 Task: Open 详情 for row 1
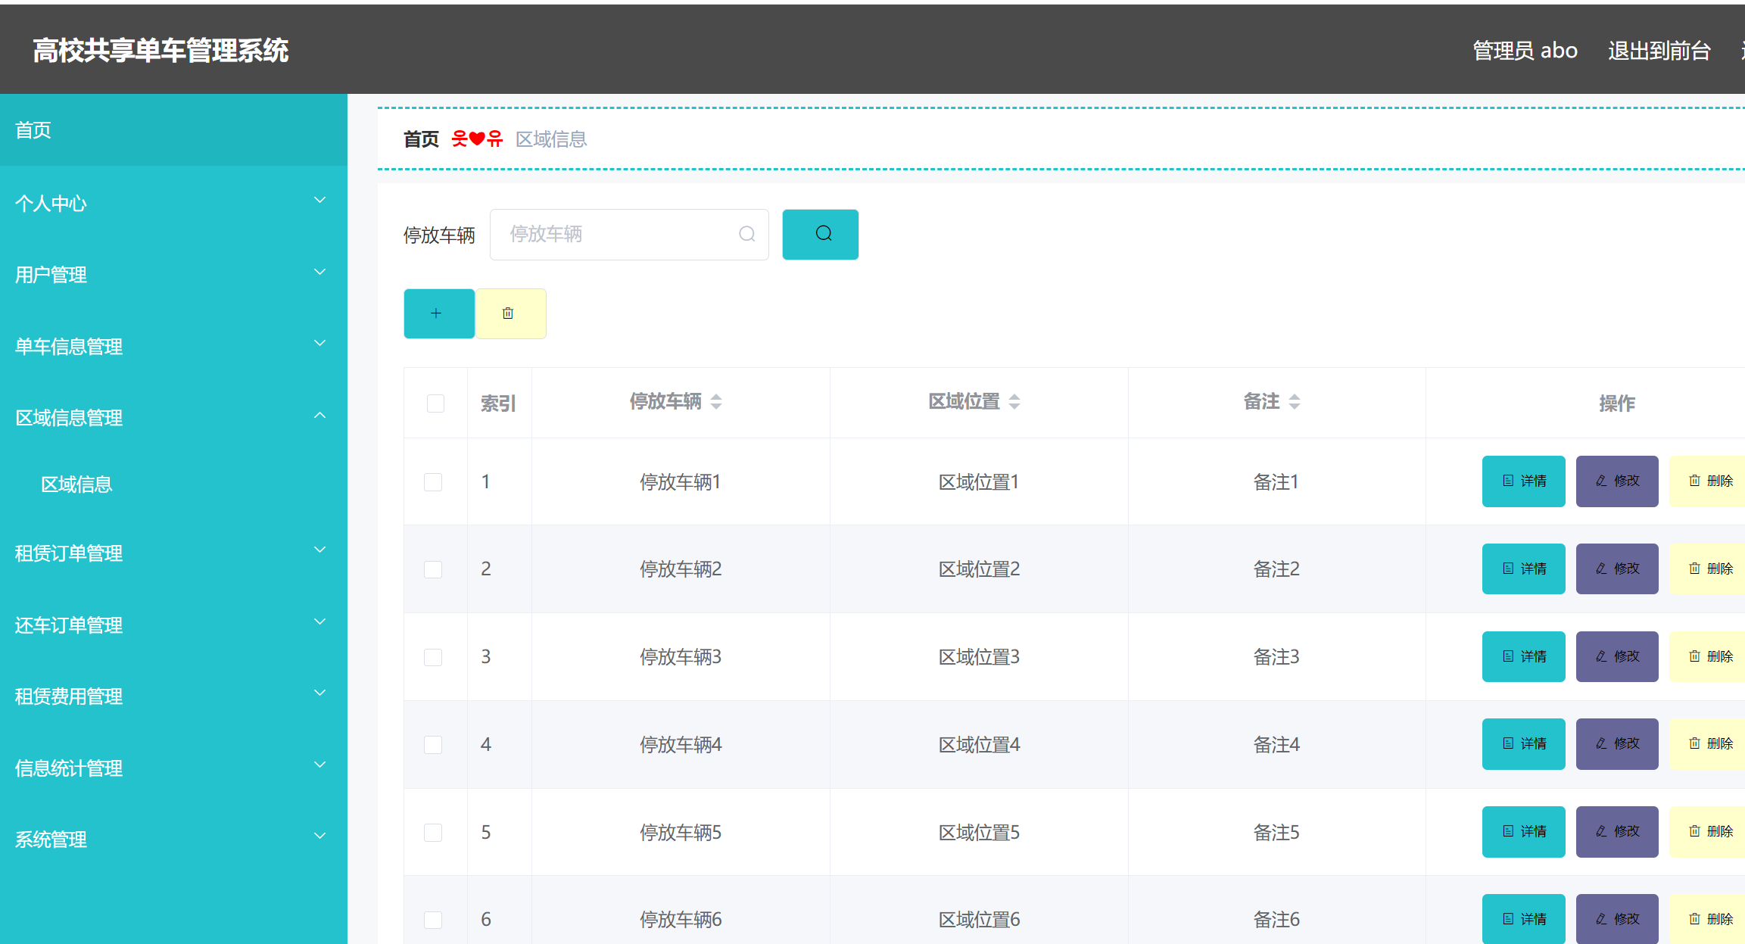(x=1523, y=481)
